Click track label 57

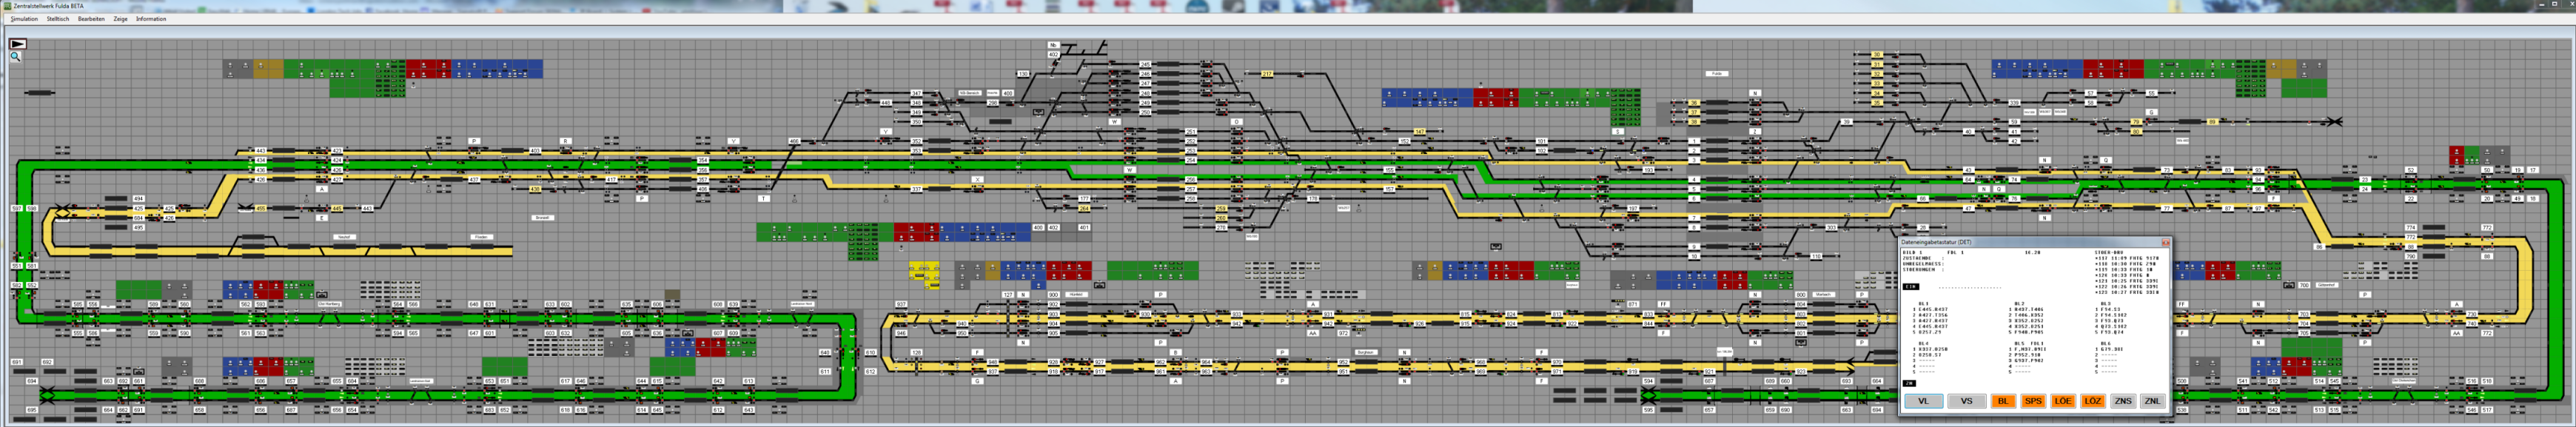pyautogui.click(x=2091, y=93)
